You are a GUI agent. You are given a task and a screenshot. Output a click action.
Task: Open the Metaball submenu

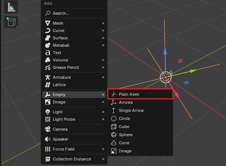[74, 45]
